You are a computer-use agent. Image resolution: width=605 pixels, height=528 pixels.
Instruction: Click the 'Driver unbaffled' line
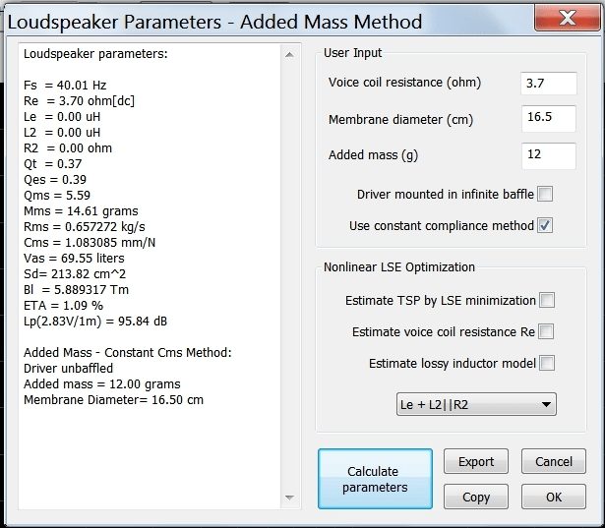click(x=68, y=369)
